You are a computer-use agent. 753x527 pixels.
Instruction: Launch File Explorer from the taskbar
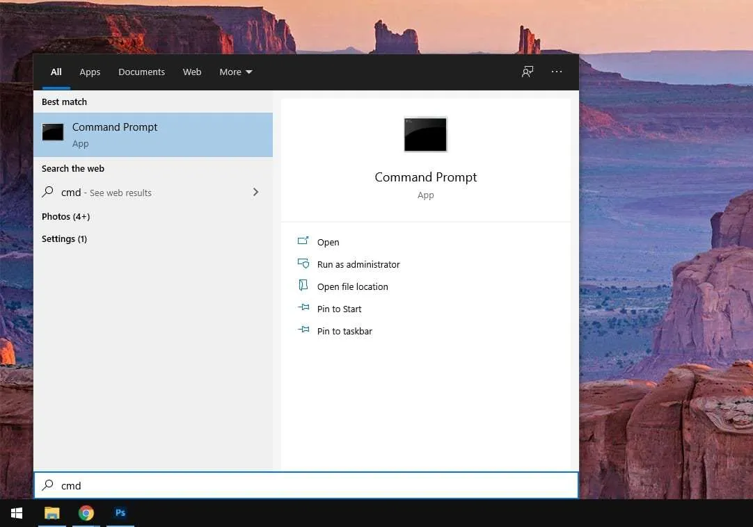click(x=52, y=513)
